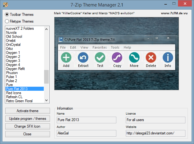Click the archive icon in preview title bar

pos(60,40)
